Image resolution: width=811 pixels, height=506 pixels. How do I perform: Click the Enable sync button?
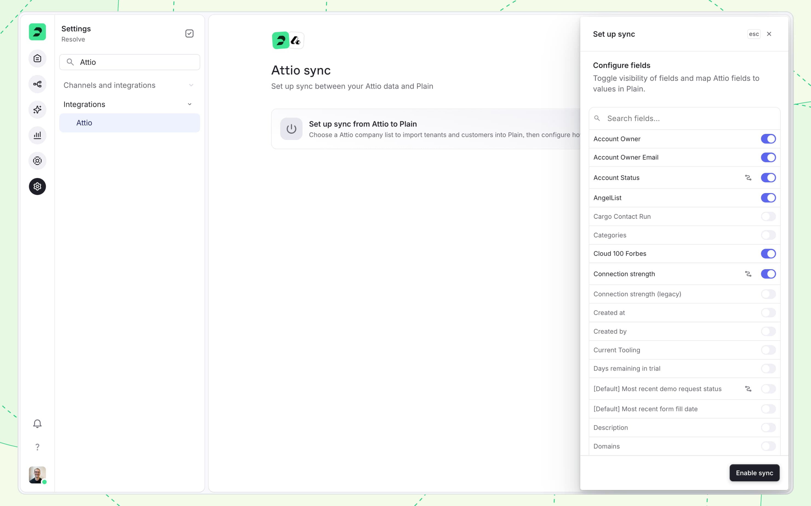pos(754,473)
